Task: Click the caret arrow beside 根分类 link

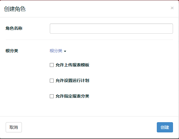Action: point(65,51)
